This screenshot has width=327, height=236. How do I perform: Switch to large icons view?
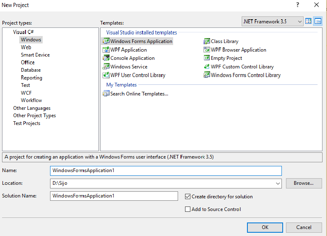coord(309,21)
